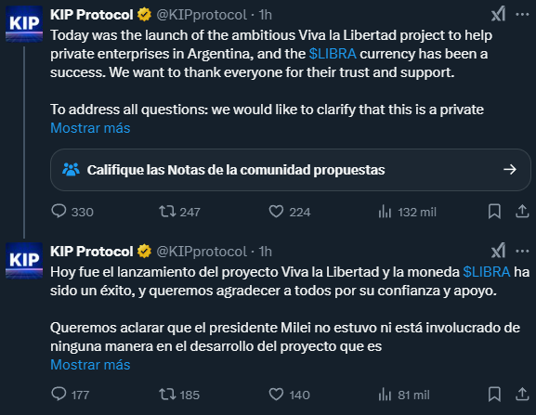Bookmark the second Spanish tweet
The width and height of the screenshot is (536, 415).
coord(494,395)
